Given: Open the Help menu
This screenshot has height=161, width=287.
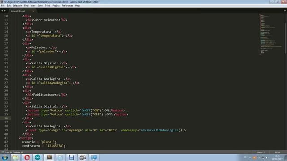Looking at the screenshot, I should pyautogui.click(x=78, y=6).
